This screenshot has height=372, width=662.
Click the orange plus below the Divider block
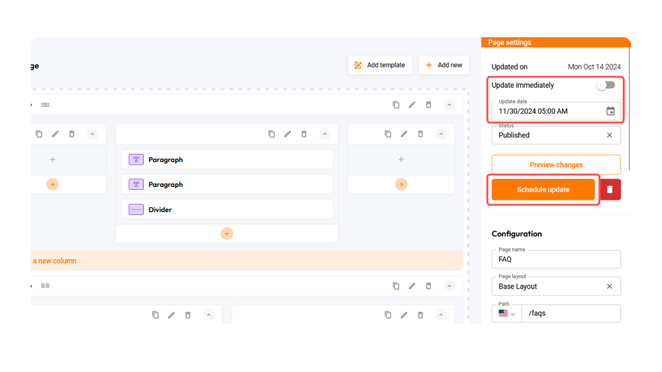[227, 234]
